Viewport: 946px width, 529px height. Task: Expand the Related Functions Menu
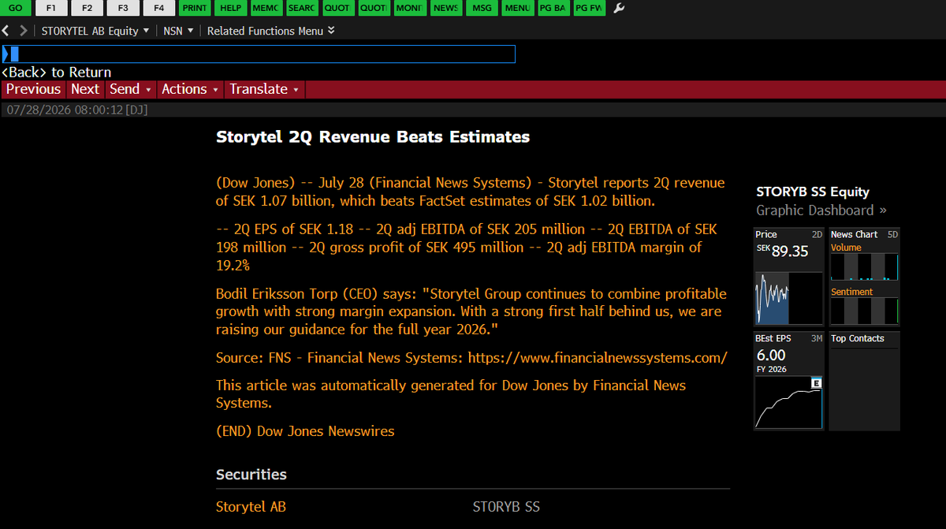[271, 31]
